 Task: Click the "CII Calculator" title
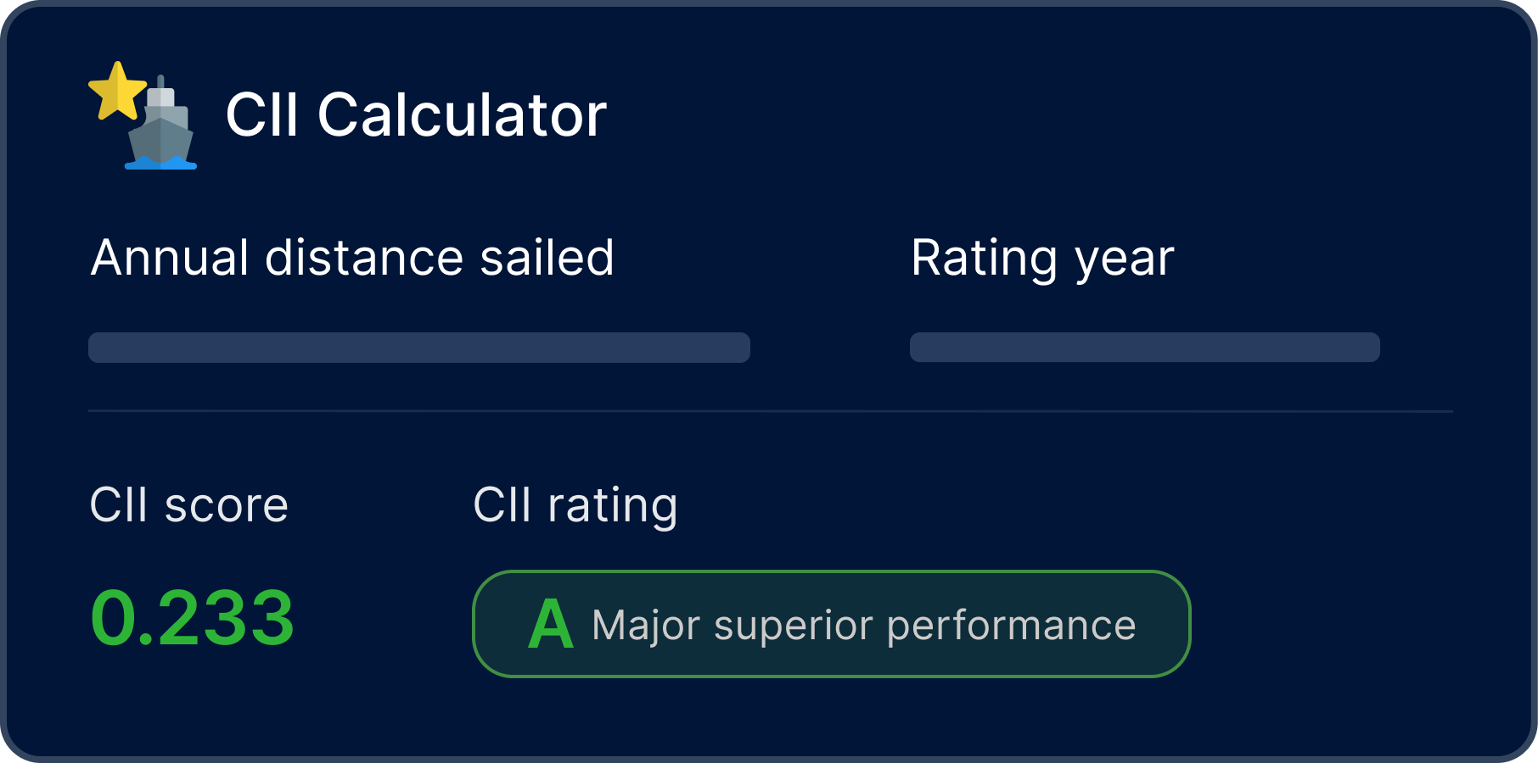416,115
